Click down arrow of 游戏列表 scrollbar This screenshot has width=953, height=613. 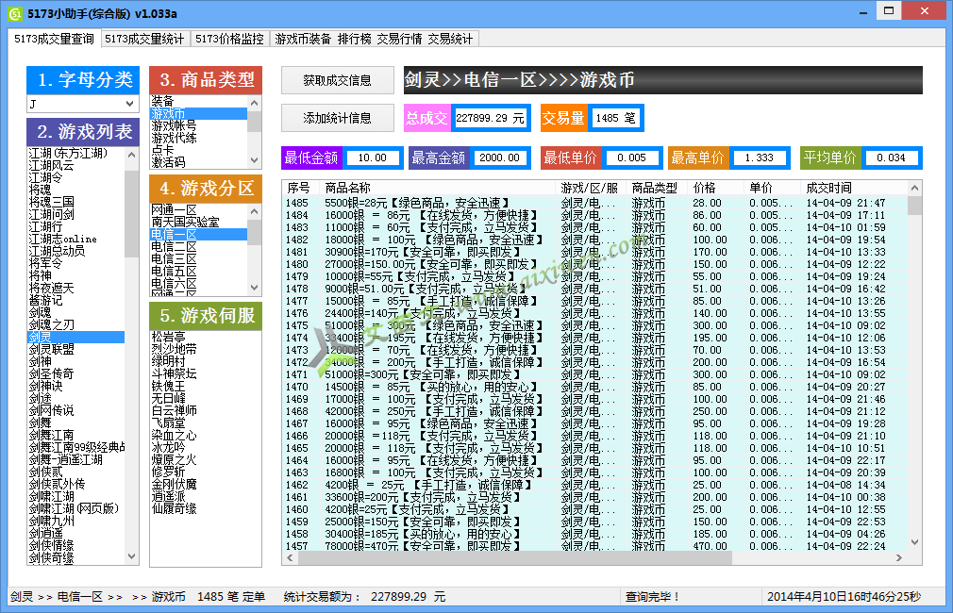click(131, 555)
